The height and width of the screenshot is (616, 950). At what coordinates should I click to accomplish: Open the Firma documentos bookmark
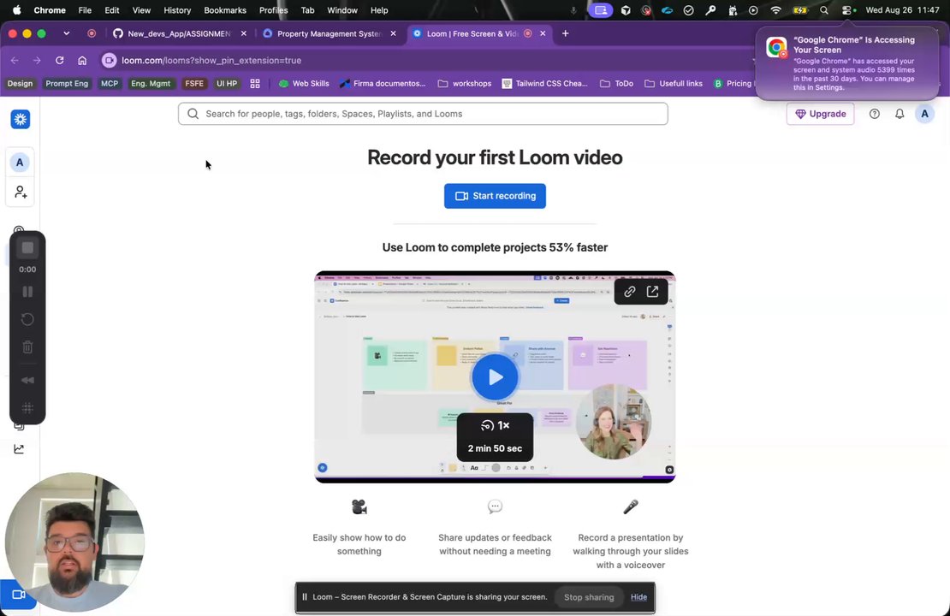(383, 84)
